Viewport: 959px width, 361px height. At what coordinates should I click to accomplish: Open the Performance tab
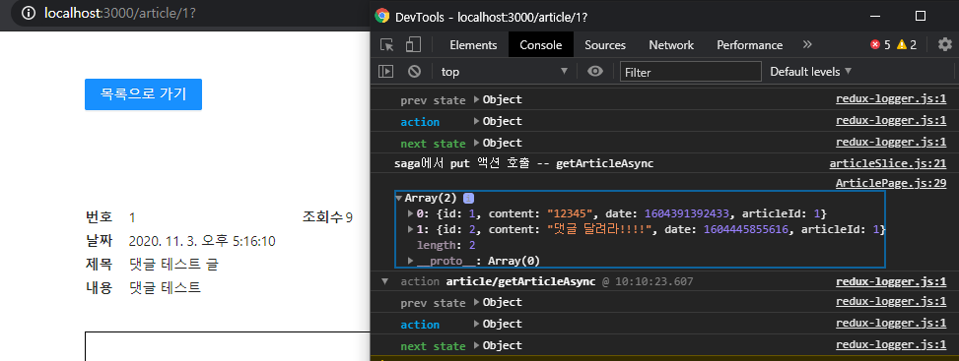[x=749, y=45]
